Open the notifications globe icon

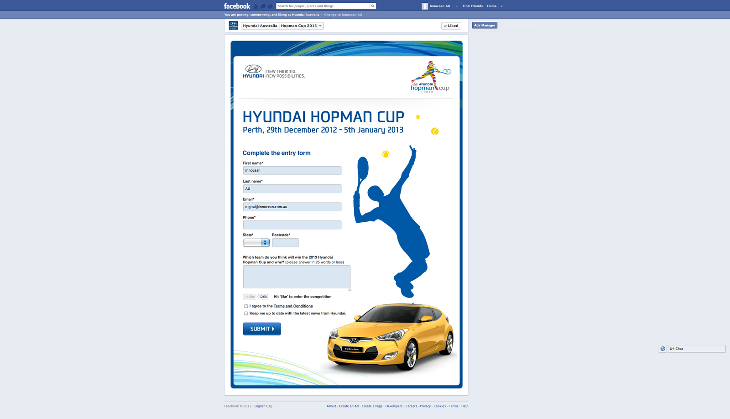(x=270, y=6)
